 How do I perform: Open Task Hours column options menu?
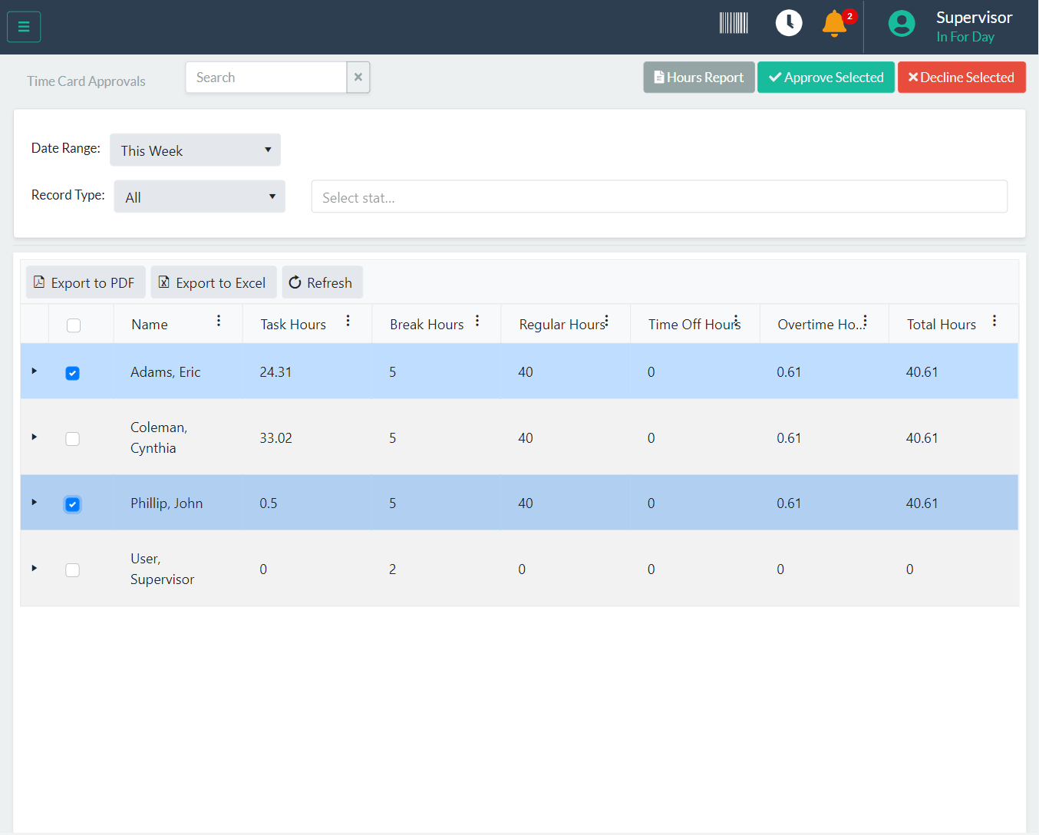(348, 321)
